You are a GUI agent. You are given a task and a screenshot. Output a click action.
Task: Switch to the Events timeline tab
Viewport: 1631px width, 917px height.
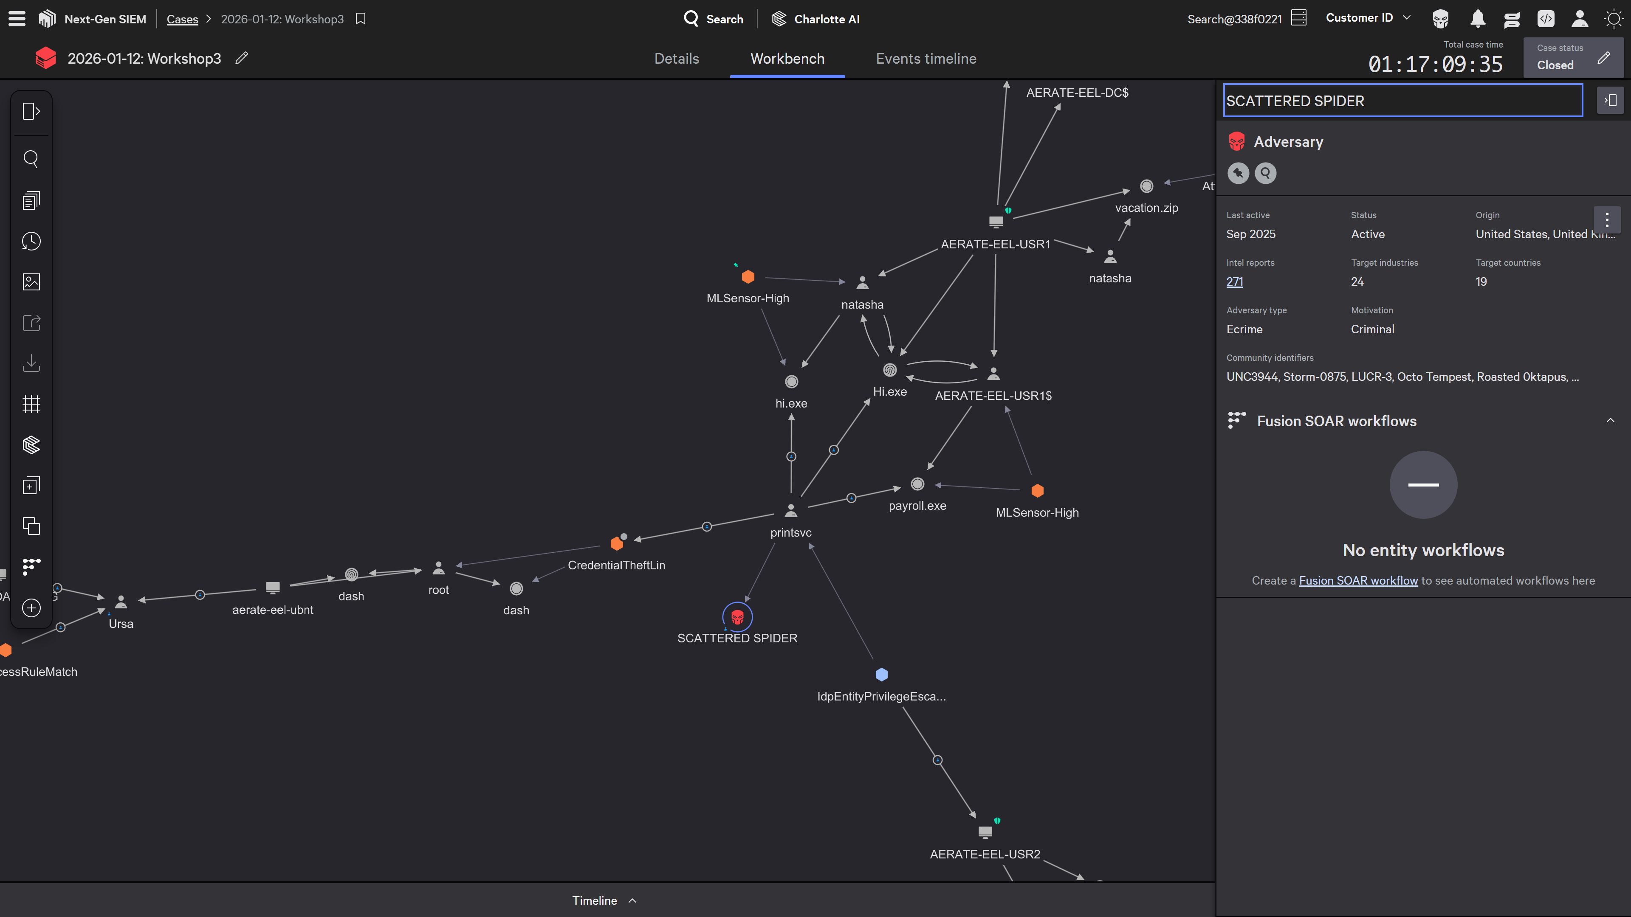click(926, 58)
